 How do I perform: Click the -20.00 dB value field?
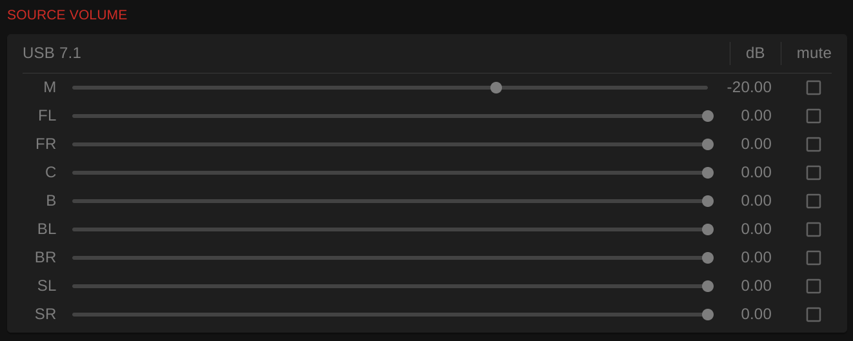749,87
